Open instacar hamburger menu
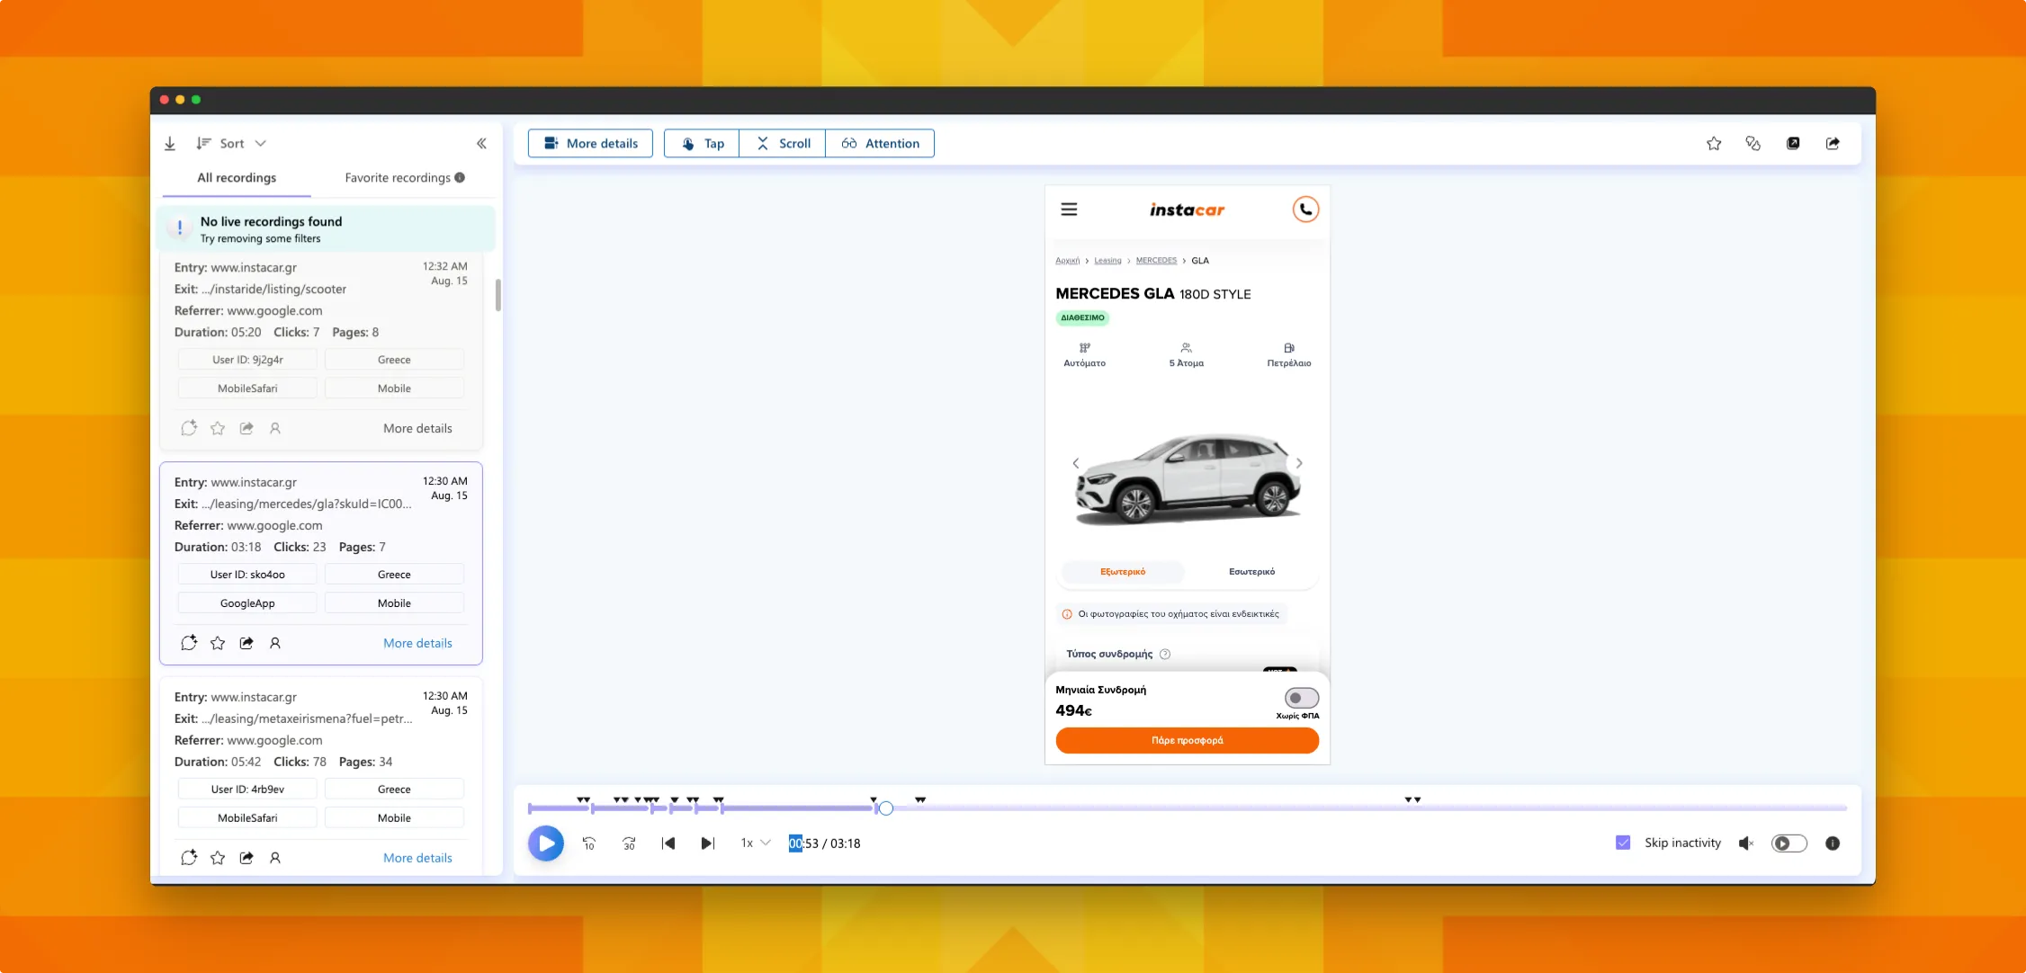 pyautogui.click(x=1069, y=210)
